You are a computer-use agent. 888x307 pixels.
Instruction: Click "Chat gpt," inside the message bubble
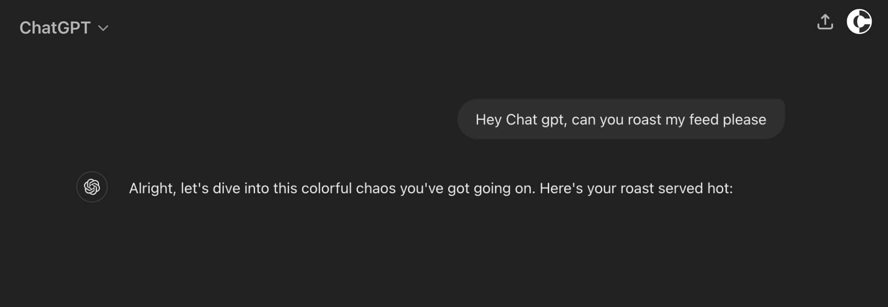click(536, 120)
